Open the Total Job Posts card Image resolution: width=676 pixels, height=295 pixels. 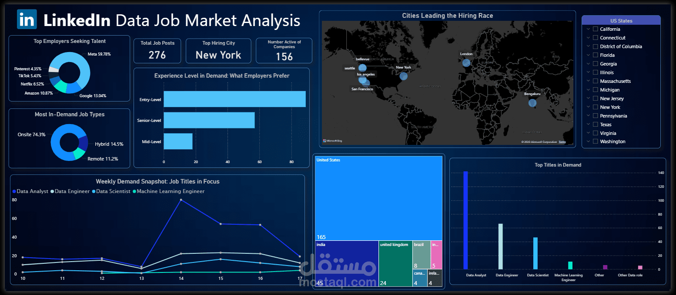(x=157, y=51)
